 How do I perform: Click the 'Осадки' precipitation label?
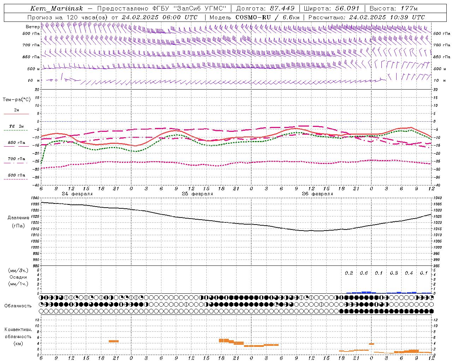coord(18,277)
